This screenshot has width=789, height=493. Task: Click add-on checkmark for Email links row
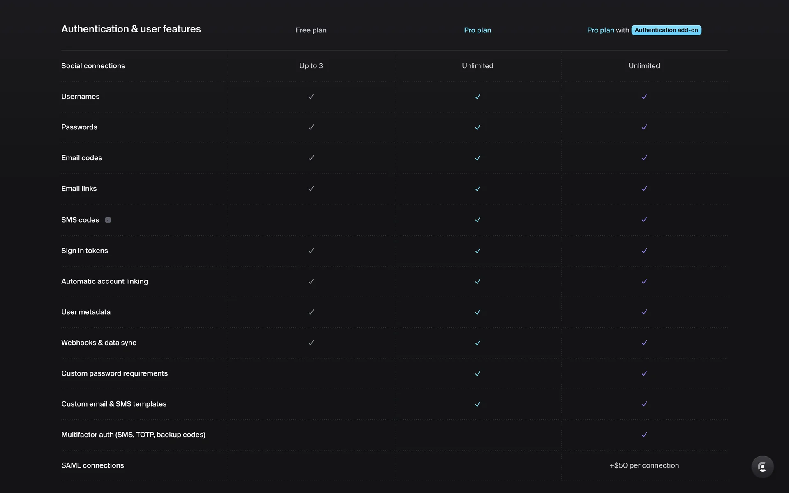[644, 189]
